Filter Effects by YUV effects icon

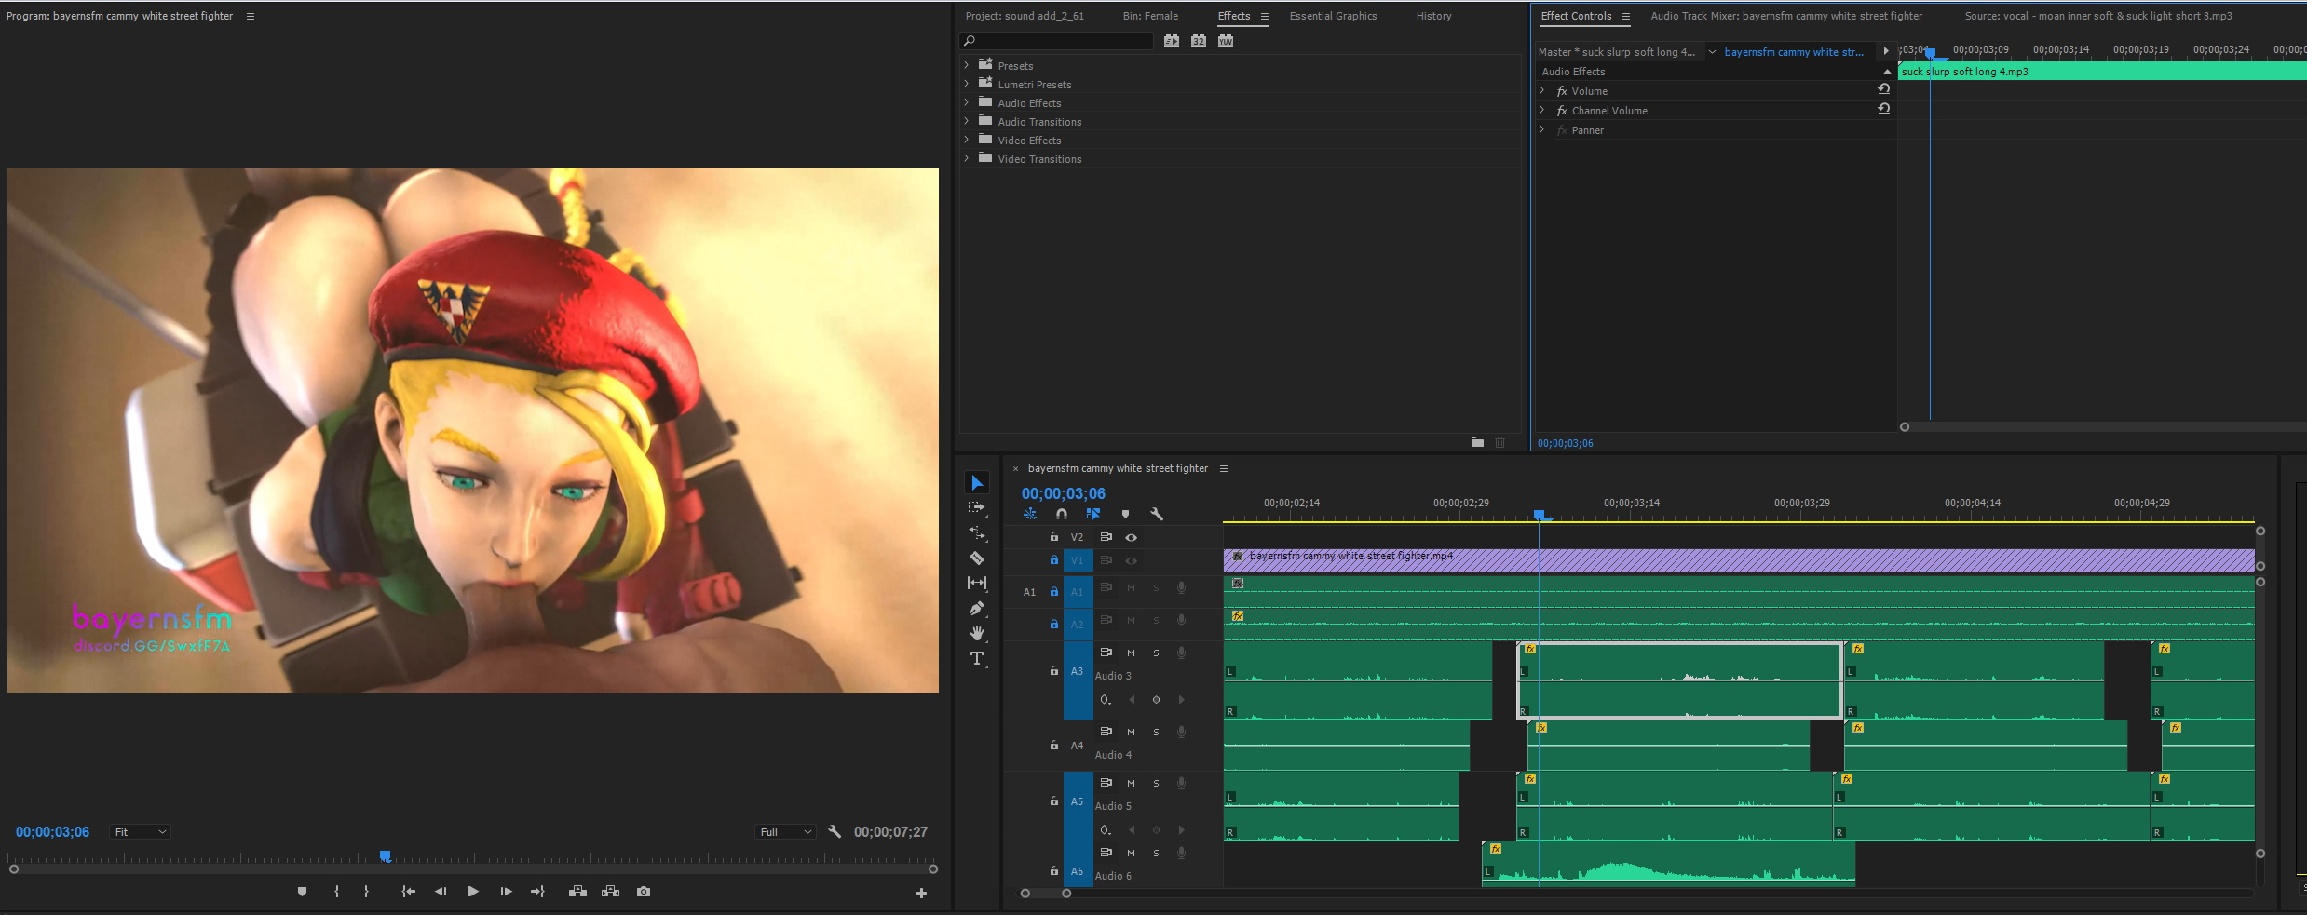point(1226,41)
